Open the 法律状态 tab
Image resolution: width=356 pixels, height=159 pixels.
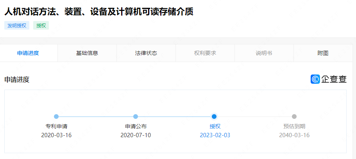click(x=146, y=53)
